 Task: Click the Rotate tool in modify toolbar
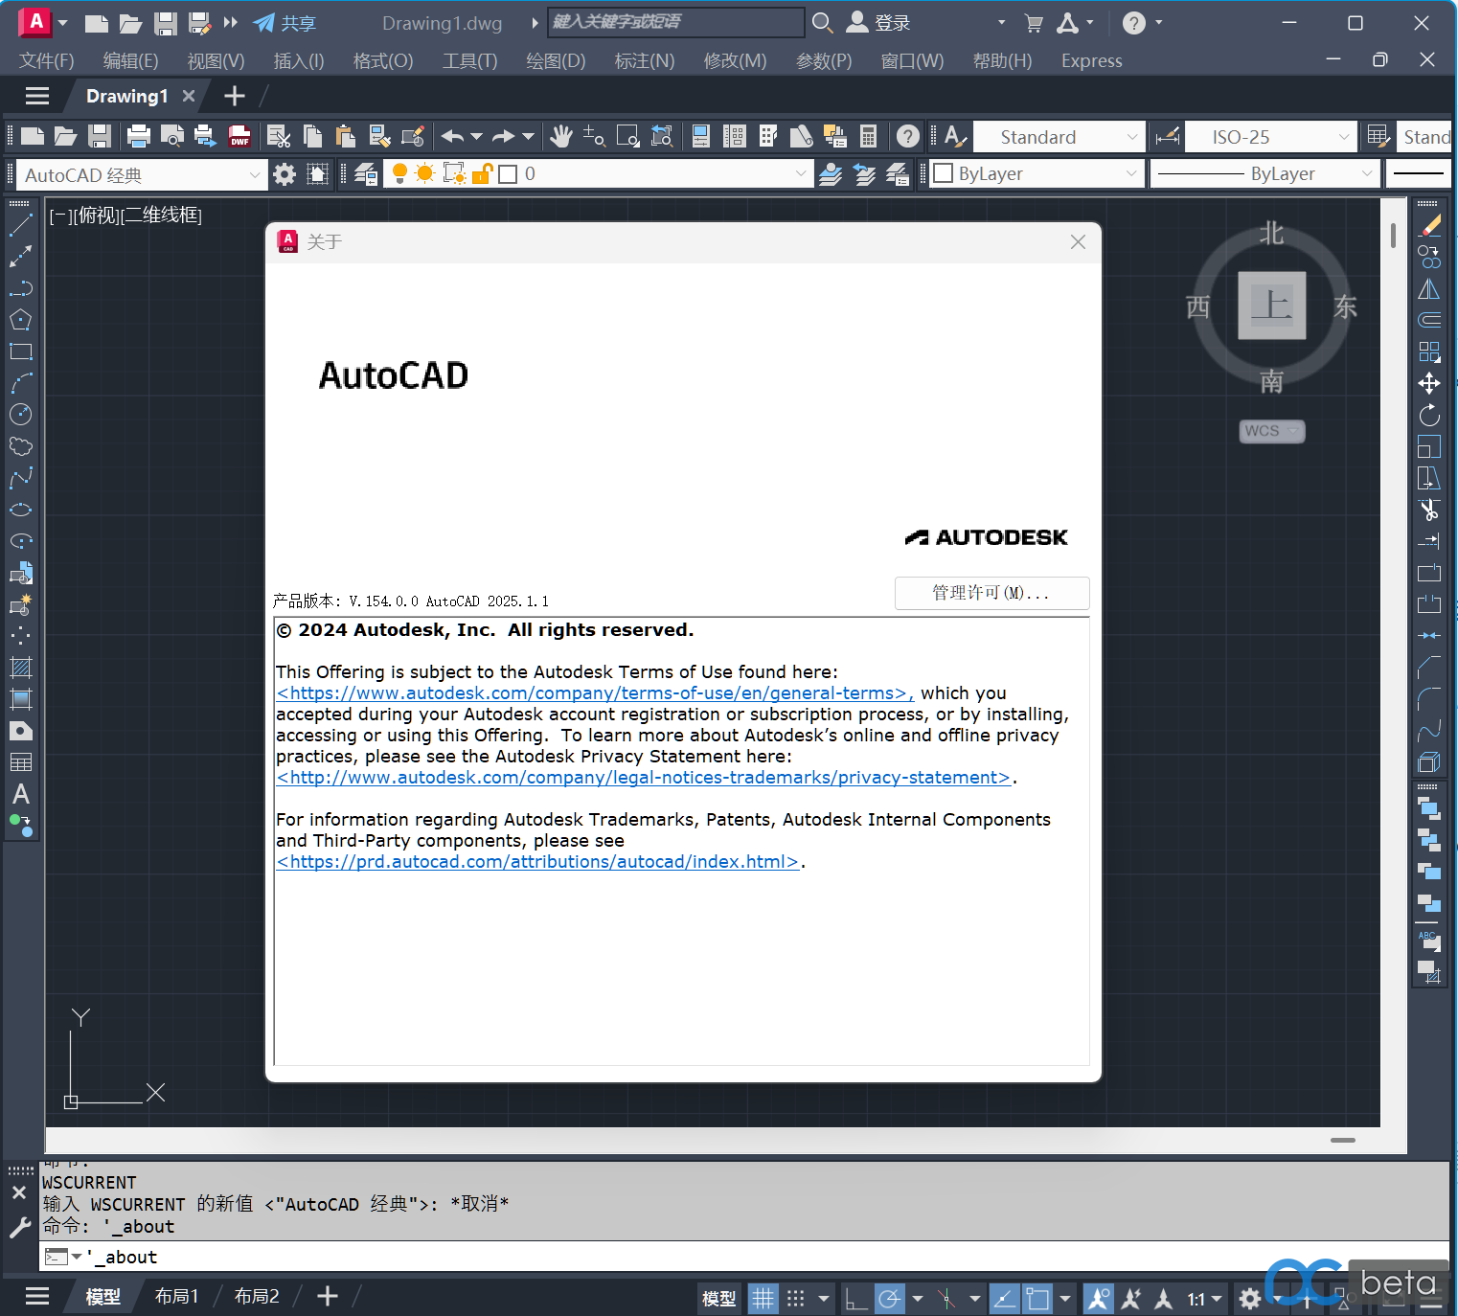[1429, 415]
